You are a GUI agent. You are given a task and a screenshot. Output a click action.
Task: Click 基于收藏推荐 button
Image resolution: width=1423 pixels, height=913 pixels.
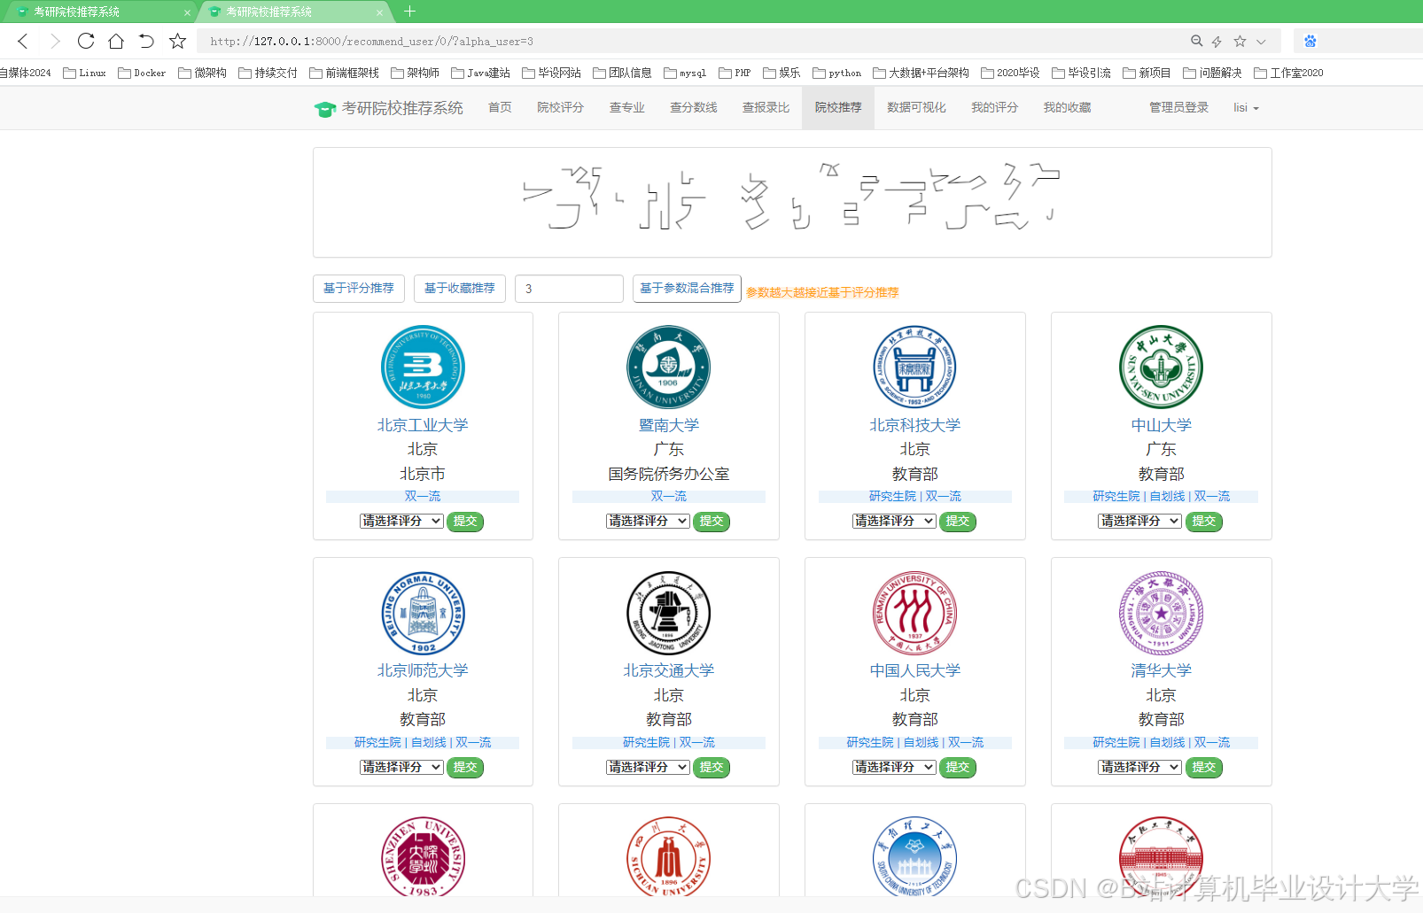click(x=460, y=289)
